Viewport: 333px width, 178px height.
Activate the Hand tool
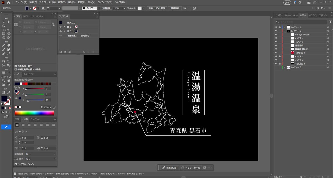click(x=8, y=81)
